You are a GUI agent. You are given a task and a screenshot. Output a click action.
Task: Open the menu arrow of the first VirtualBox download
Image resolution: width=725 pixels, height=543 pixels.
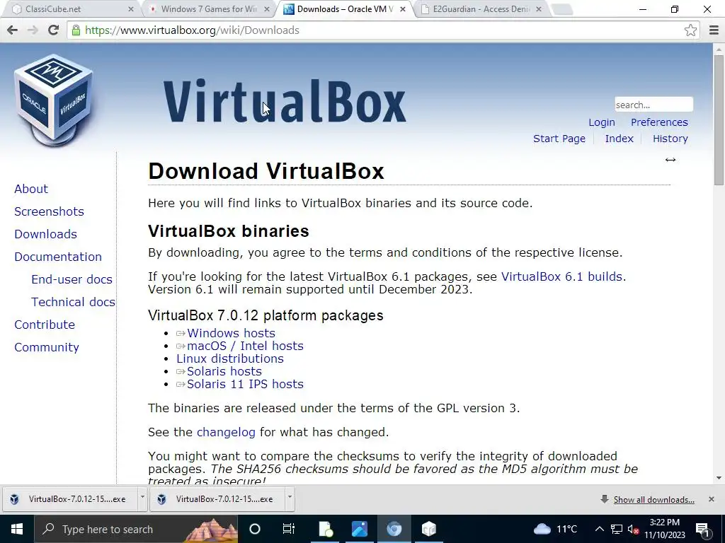[x=142, y=497]
